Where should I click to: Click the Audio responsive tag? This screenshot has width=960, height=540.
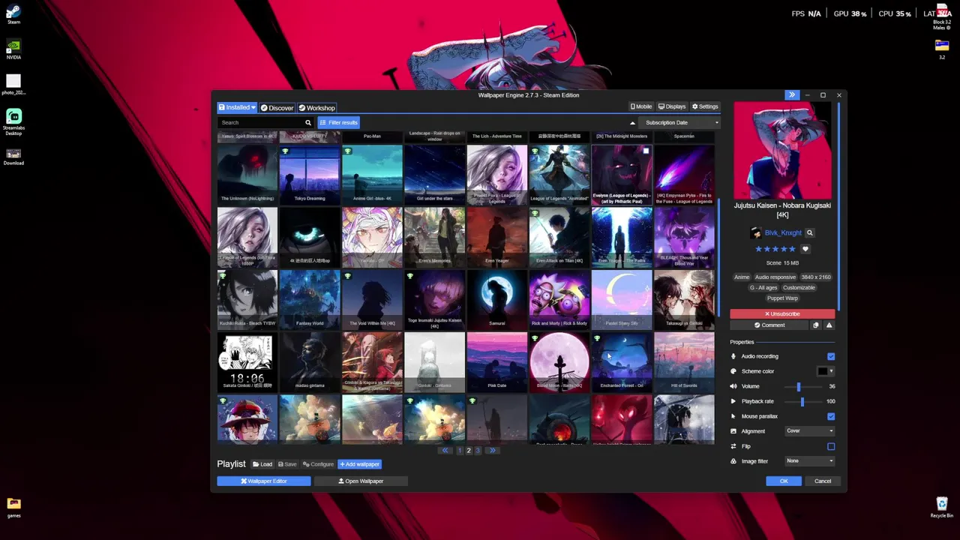(775, 277)
